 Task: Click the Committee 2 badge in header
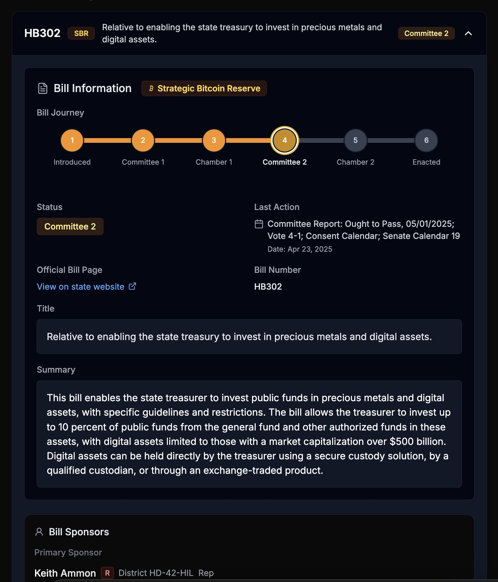pos(426,33)
